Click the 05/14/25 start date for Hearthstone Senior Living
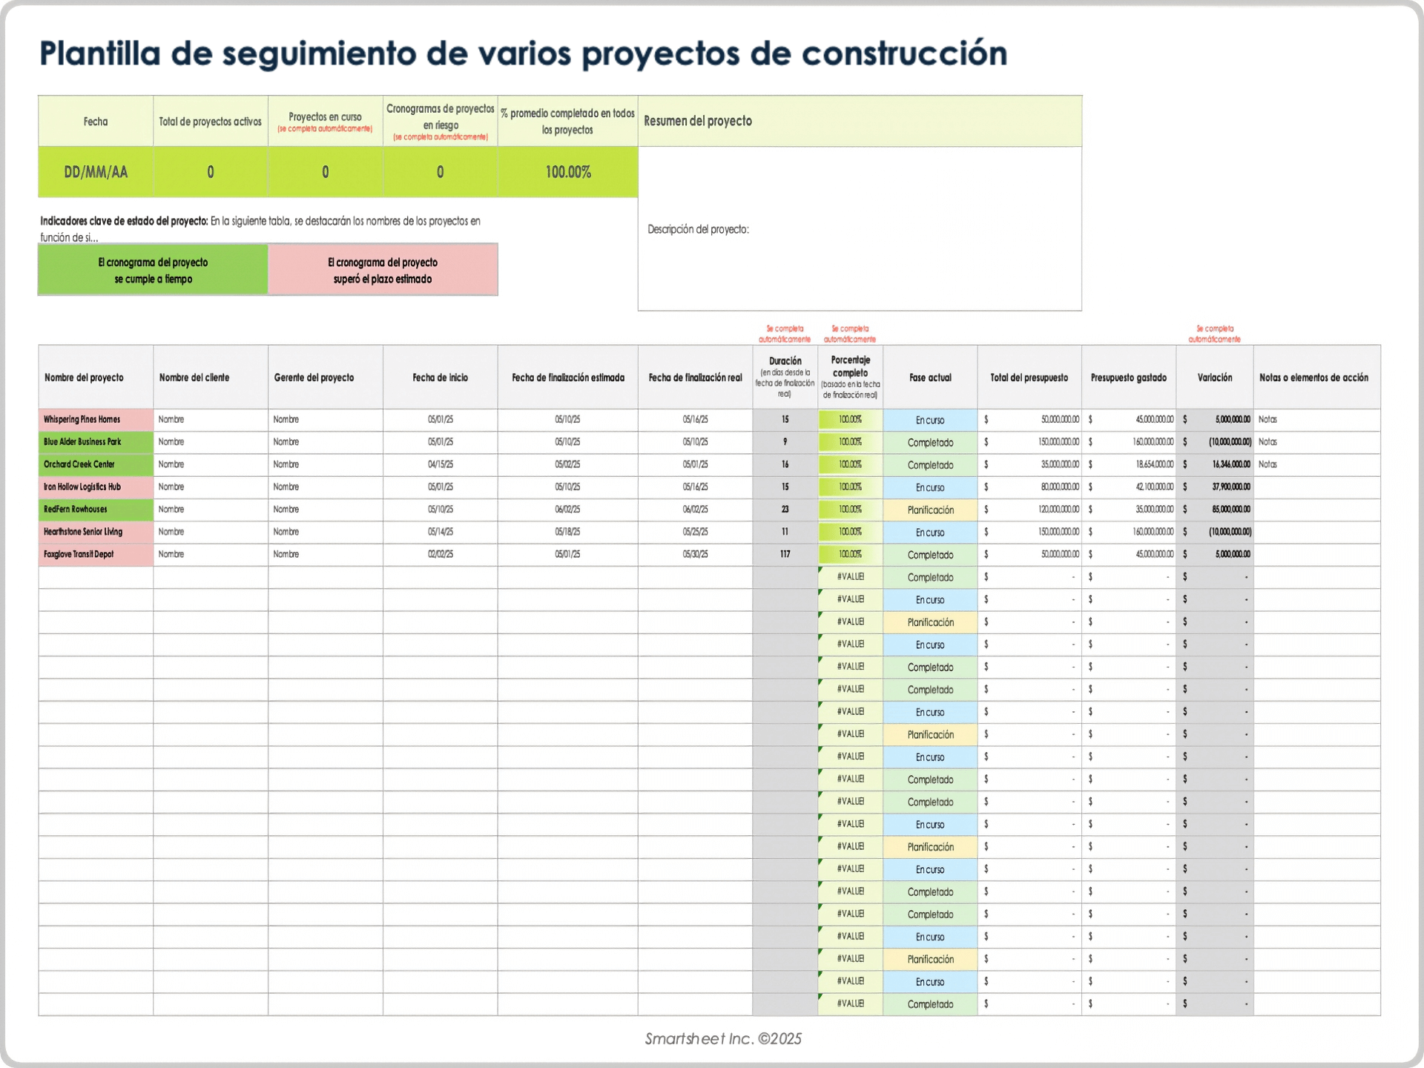Viewport: 1424px width, 1068px height. coord(440,532)
